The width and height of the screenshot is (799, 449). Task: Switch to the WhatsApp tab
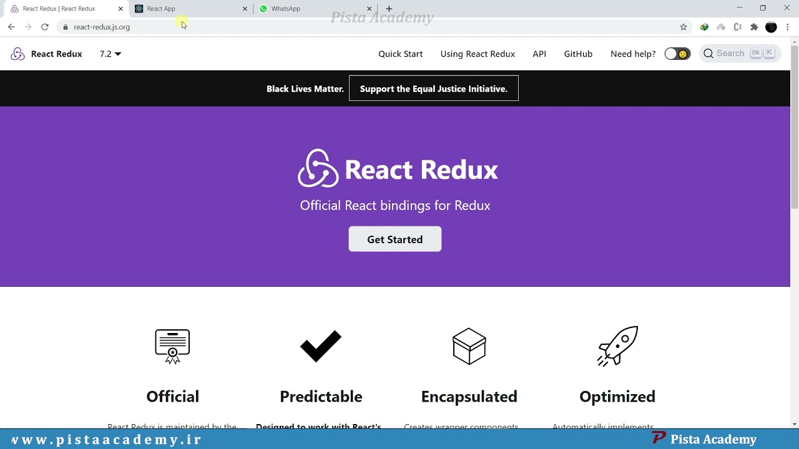coord(315,9)
